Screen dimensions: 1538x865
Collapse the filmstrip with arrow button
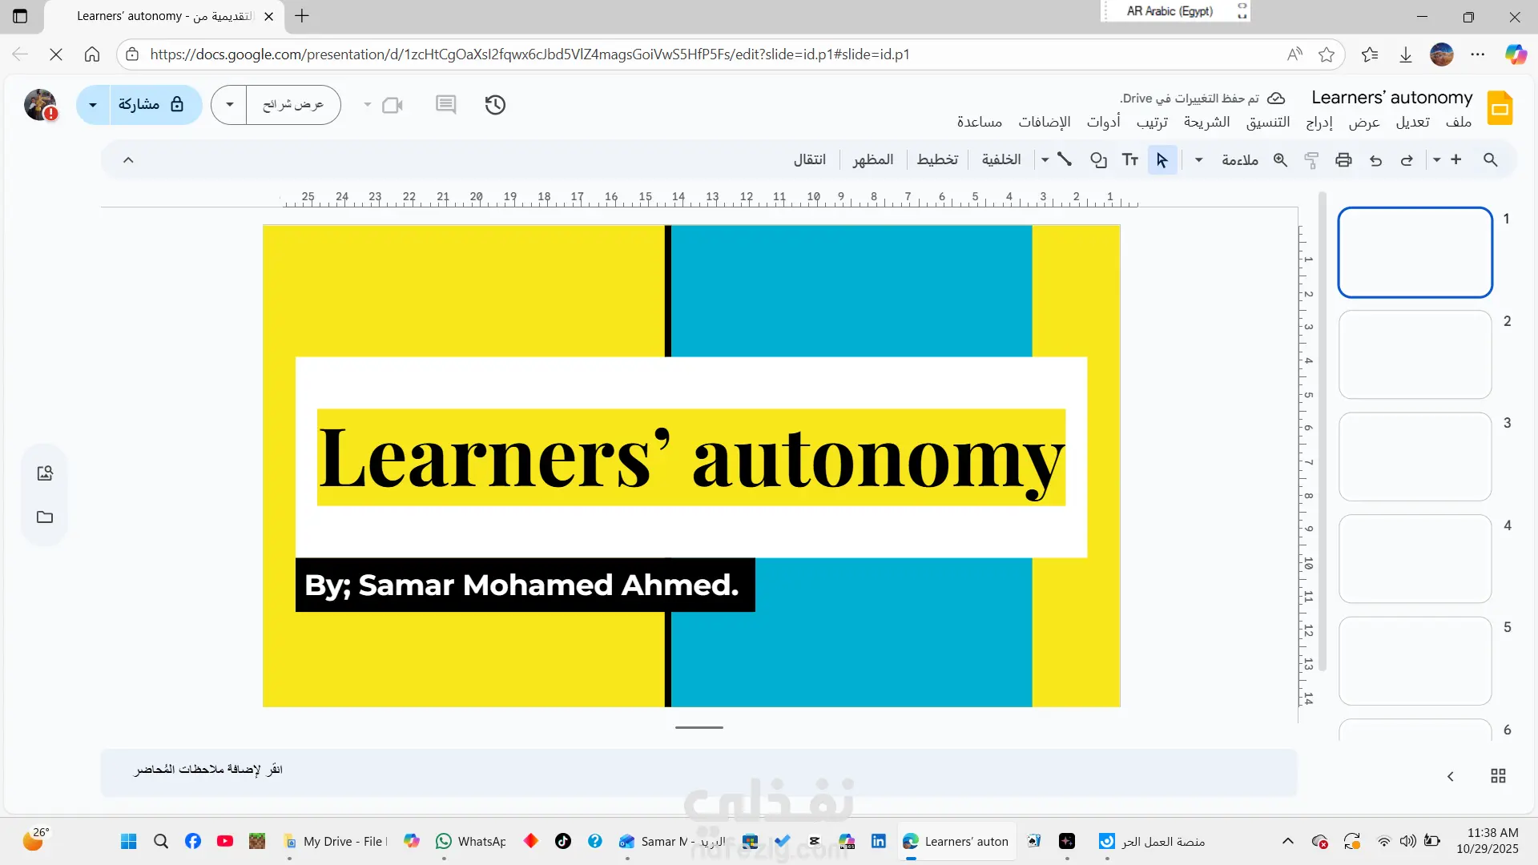(x=1450, y=776)
